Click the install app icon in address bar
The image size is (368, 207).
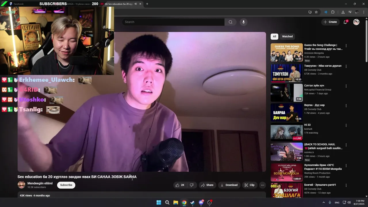[310, 12]
